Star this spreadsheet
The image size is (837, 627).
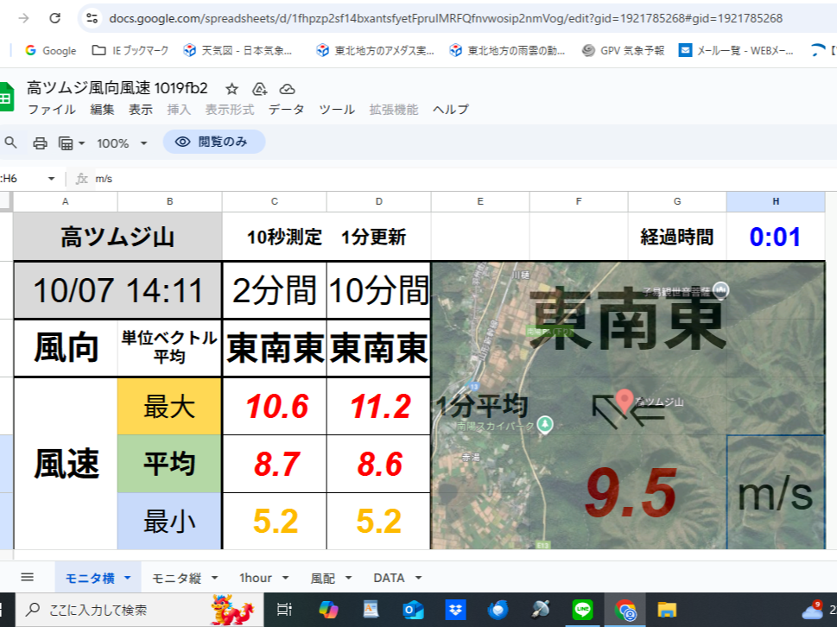click(231, 89)
